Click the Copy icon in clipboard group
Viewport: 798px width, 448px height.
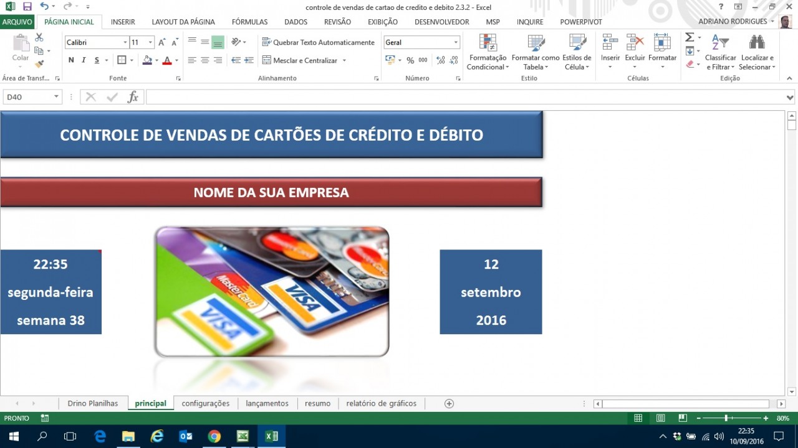pos(39,51)
